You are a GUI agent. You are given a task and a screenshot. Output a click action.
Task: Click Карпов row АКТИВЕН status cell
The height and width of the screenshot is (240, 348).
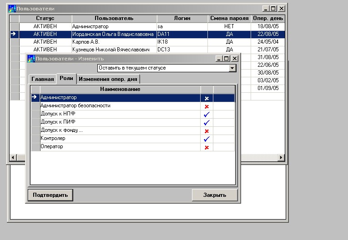tap(45, 42)
